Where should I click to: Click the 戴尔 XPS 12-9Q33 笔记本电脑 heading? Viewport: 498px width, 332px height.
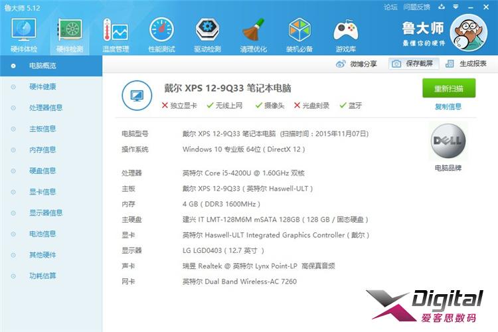(227, 88)
